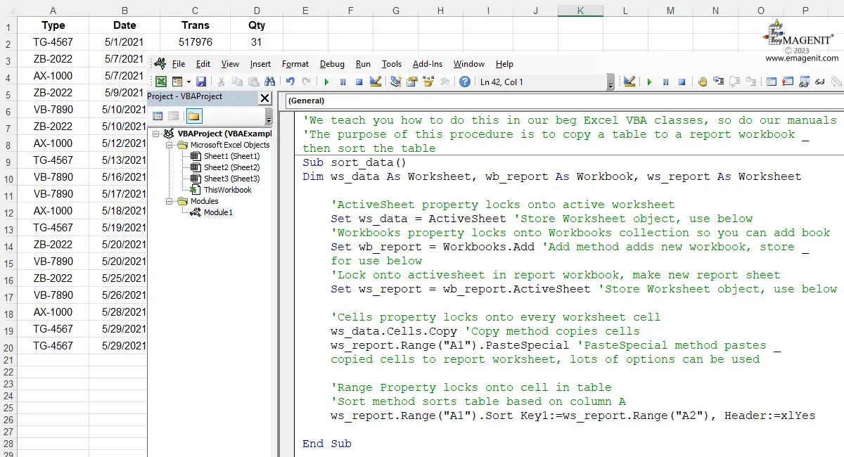Open the Insert UserForm dropdown arrow
Viewport: 844px width, 457px height.
pos(188,82)
